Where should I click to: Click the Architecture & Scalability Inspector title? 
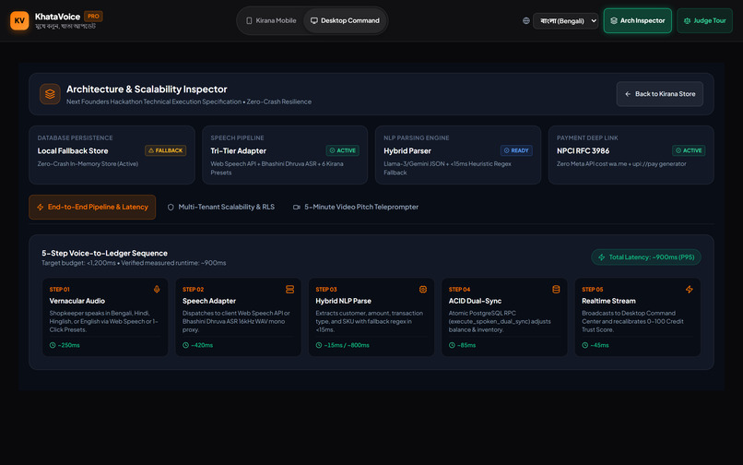(147, 89)
